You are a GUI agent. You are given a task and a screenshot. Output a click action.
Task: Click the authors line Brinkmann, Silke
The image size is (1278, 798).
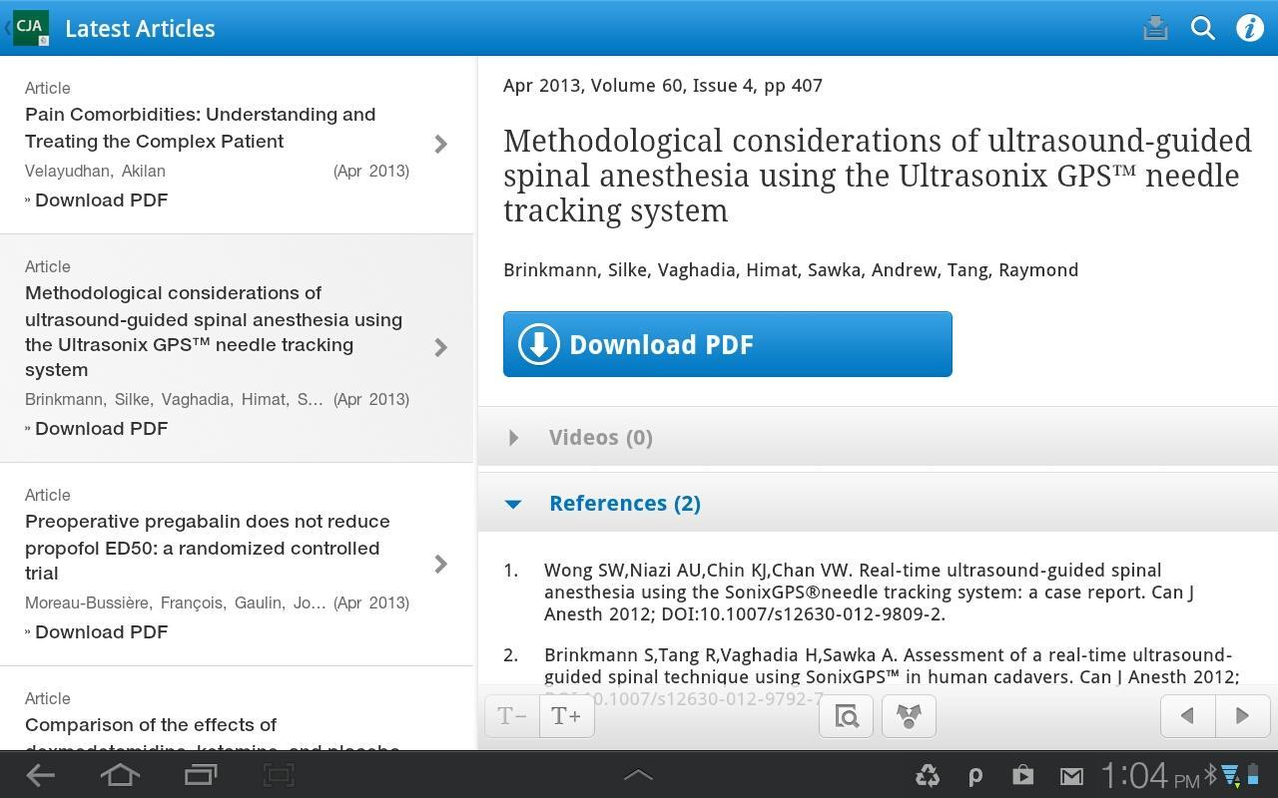coord(791,269)
